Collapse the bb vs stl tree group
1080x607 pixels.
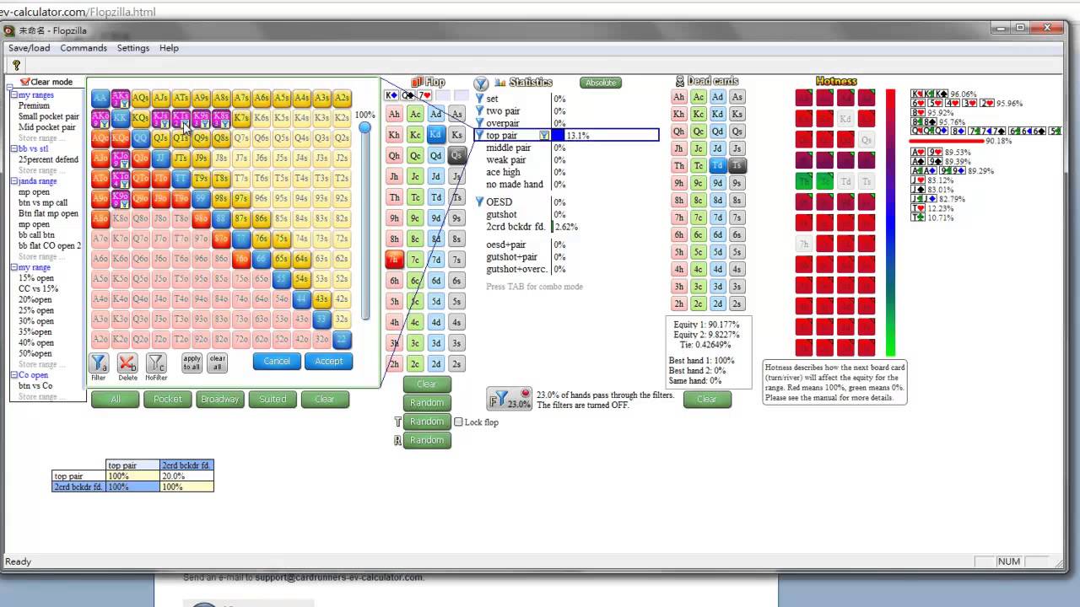coord(14,149)
